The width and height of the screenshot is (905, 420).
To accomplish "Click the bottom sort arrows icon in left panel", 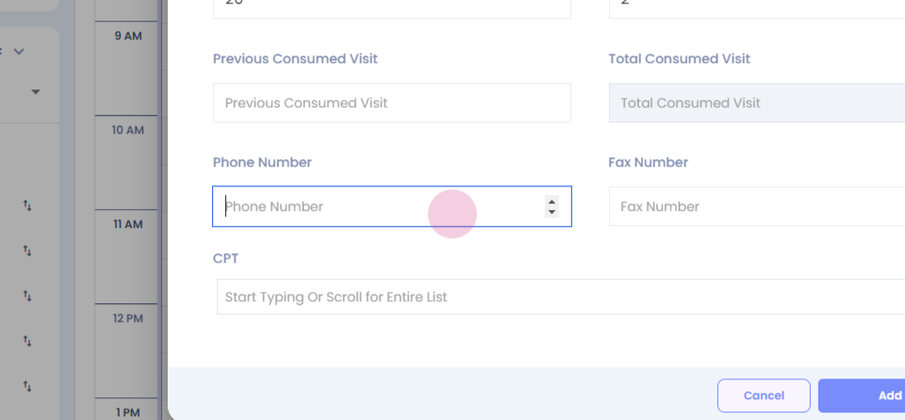I will click(27, 386).
